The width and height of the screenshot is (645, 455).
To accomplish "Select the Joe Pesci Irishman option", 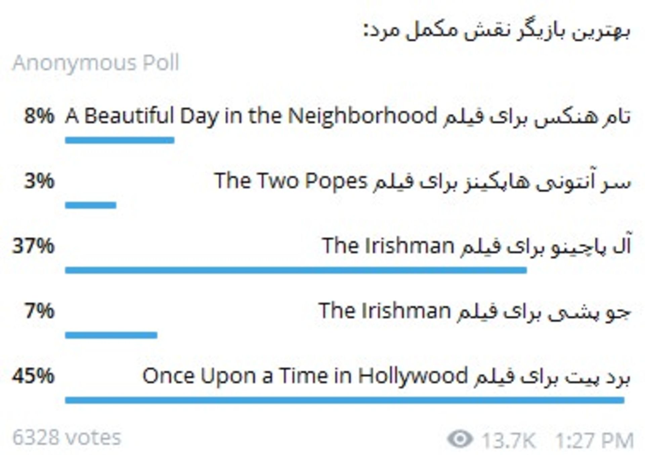I will click(x=475, y=311).
